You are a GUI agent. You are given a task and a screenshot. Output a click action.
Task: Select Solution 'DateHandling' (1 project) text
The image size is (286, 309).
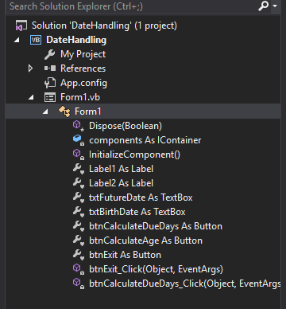pos(104,25)
